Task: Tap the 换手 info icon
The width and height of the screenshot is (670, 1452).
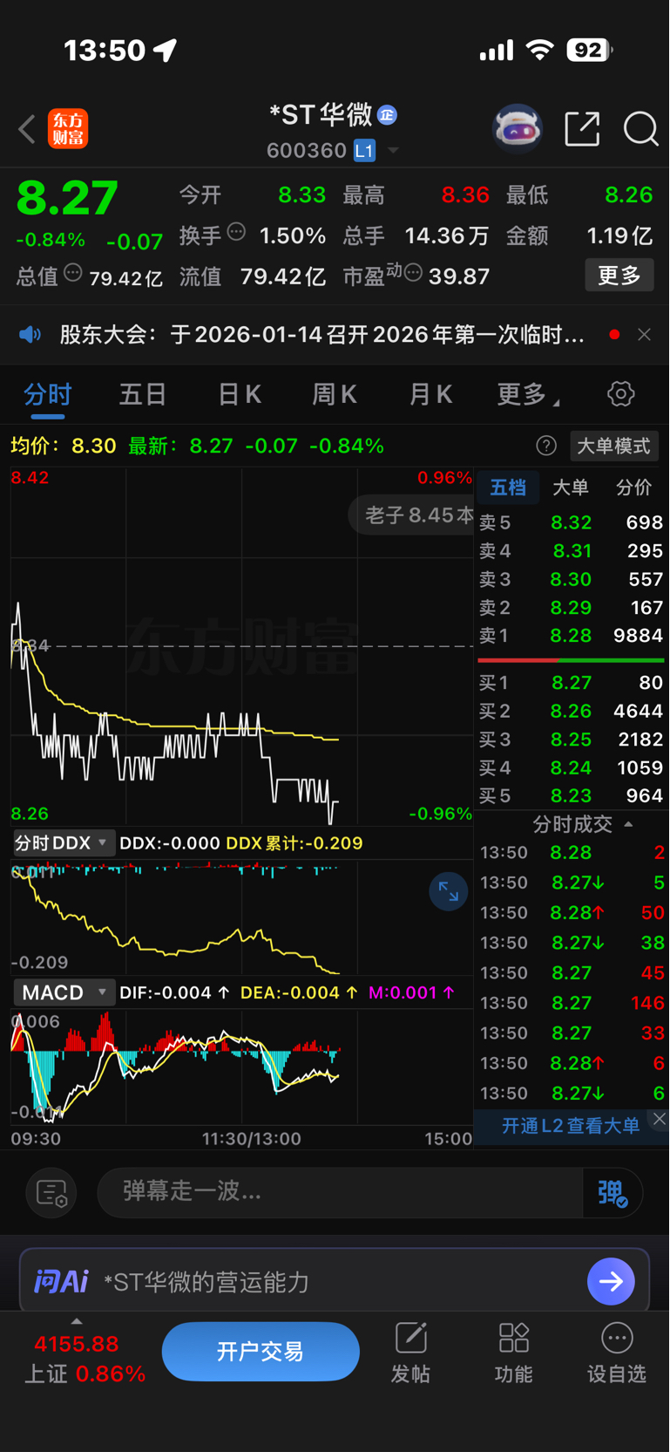Action: pos(236,232)
